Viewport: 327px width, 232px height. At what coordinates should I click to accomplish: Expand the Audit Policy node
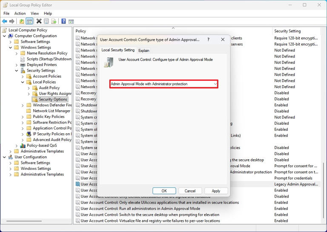pos(29,88)
